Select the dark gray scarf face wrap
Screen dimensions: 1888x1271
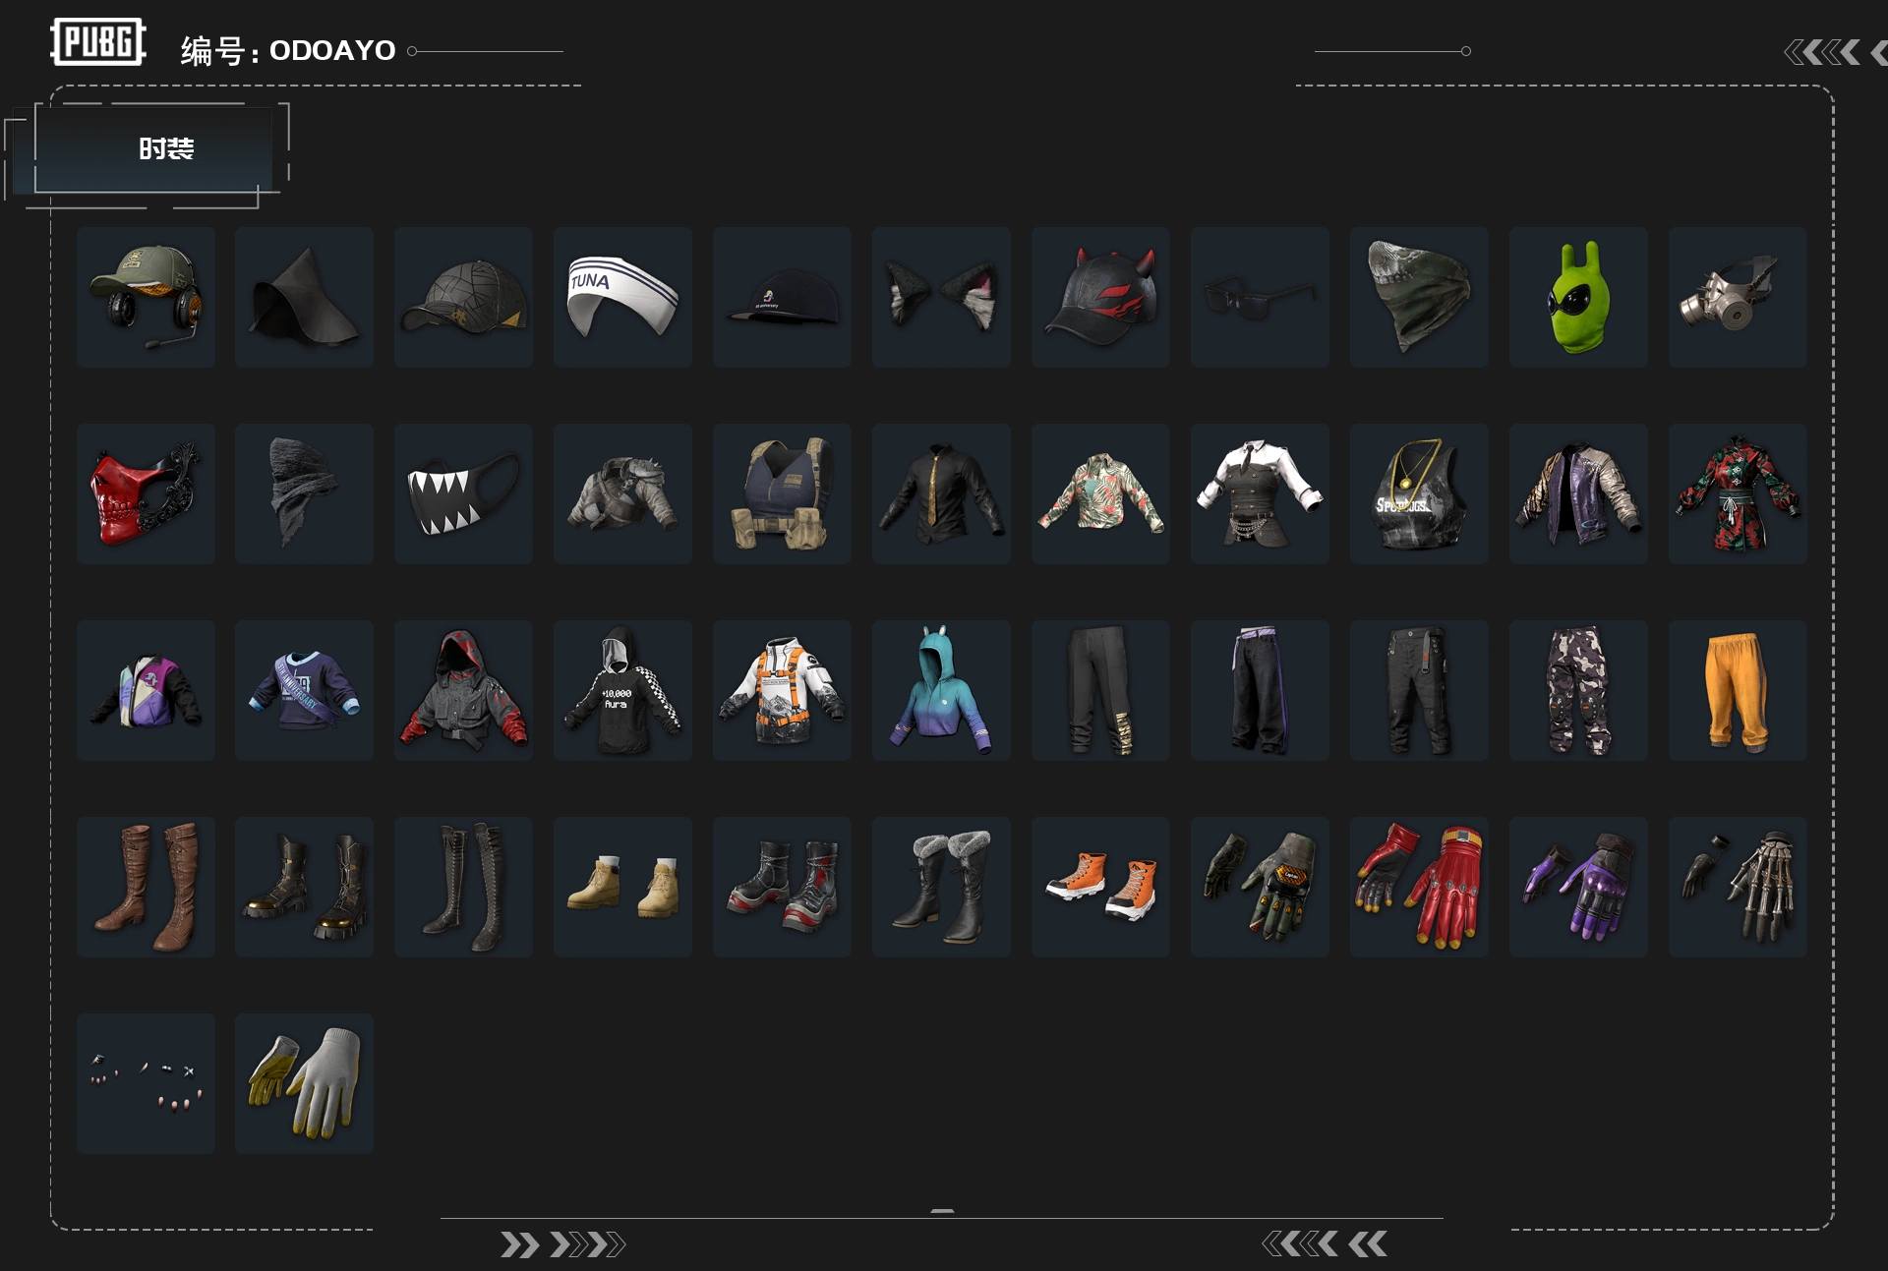coord(305,493)
